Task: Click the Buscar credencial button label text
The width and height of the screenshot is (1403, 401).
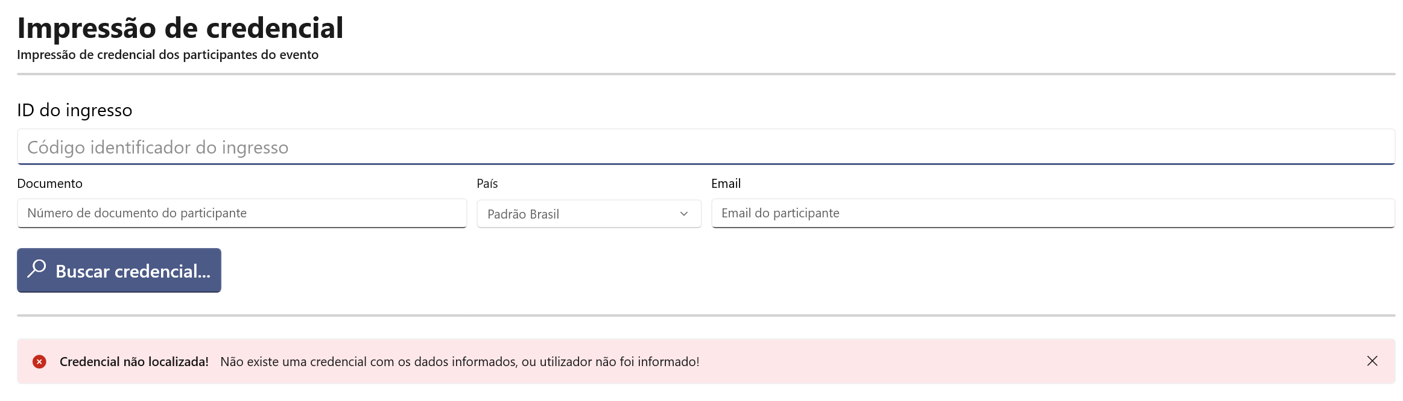Action: pos(133,272)
